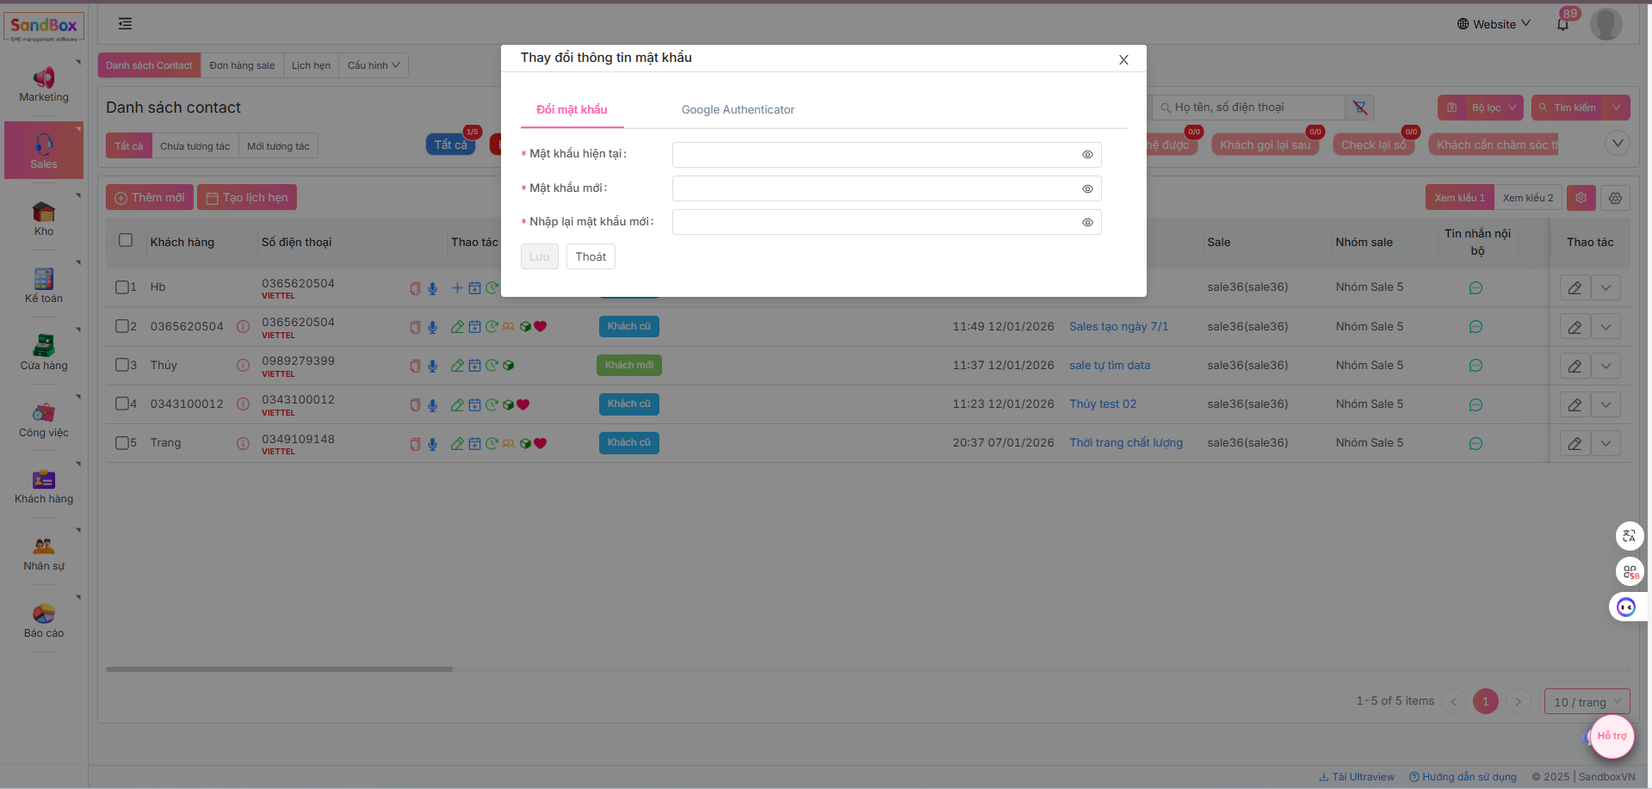
Task: Switch to Google Authenticator tab
Action: (738, 110)
